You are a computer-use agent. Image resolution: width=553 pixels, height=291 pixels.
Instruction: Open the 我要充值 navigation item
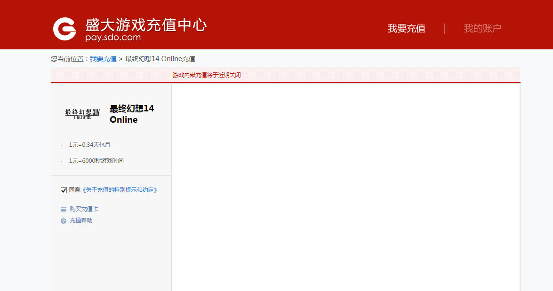(x=406, y=29)
